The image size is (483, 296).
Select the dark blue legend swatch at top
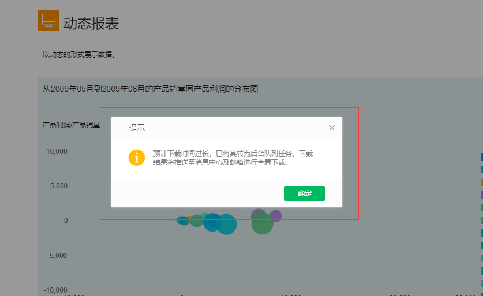click(481, 157)
